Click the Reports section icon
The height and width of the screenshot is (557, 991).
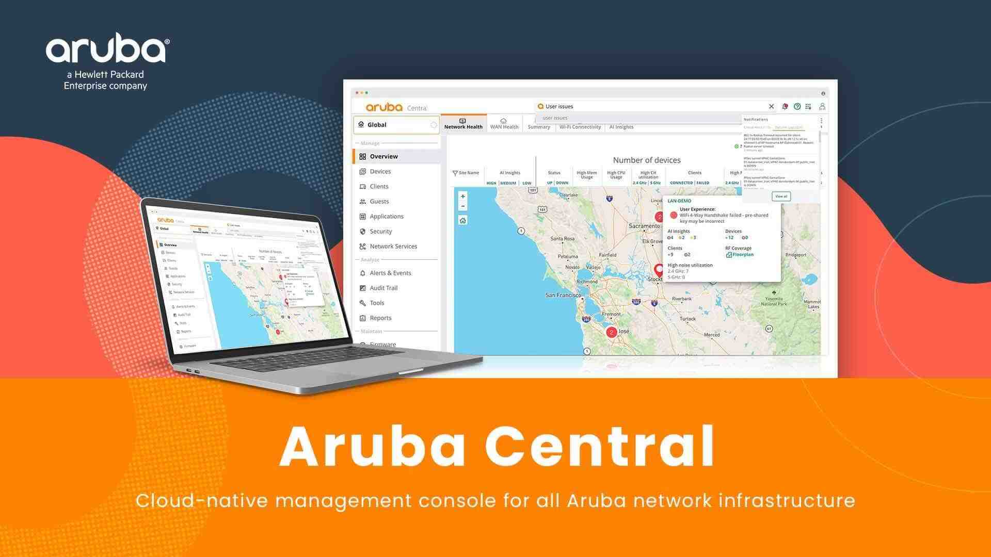point(361,317)
